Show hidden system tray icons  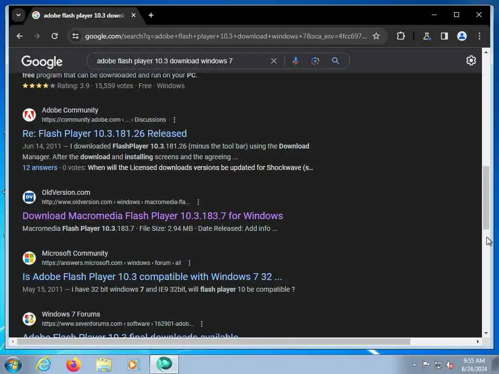click(x=414, y=365)
